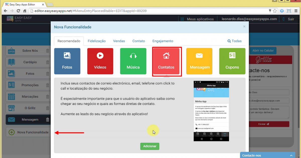Toggle the bookmark star in the address bar
This screenshot has height=158, width=301.
click(x=275, y=11)
